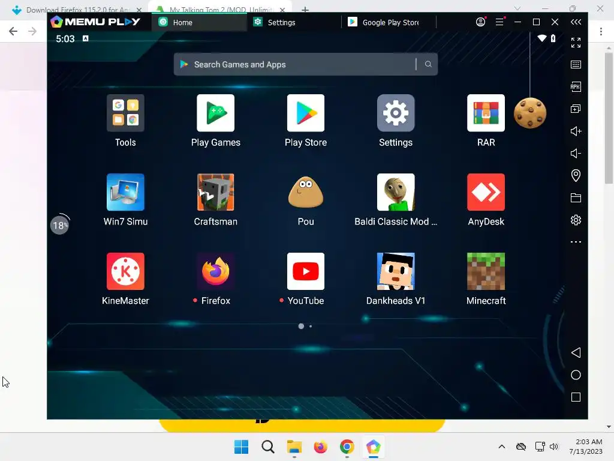
Task: Open multi-instance manager sidebar icon
Action: pyautogui.click(x=576, y=109)
